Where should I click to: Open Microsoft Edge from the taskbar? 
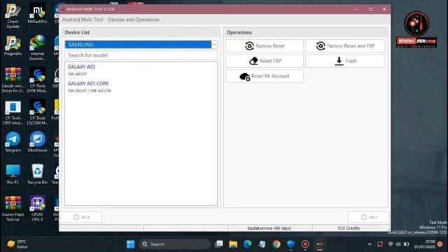coord(247,244)
